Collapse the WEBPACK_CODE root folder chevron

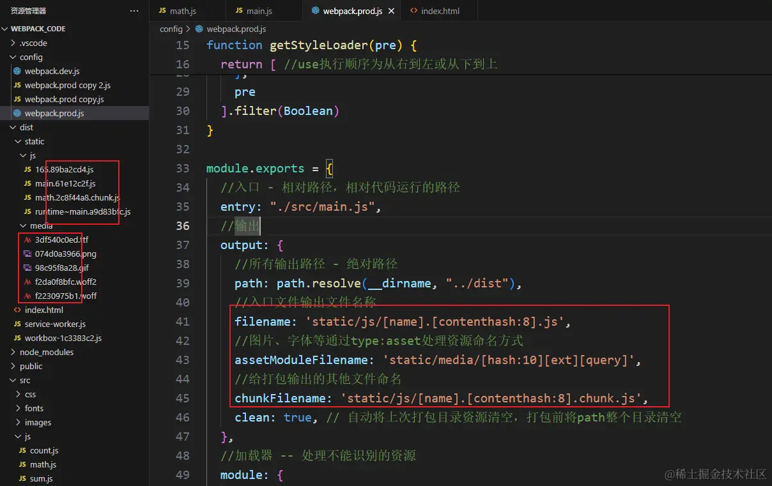pyautogui.click(x=6, y=29)
